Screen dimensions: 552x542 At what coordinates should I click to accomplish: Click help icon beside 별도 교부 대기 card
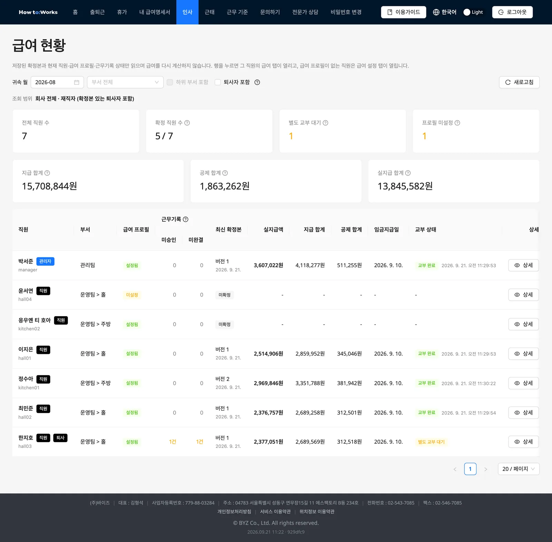pos(325,123)
